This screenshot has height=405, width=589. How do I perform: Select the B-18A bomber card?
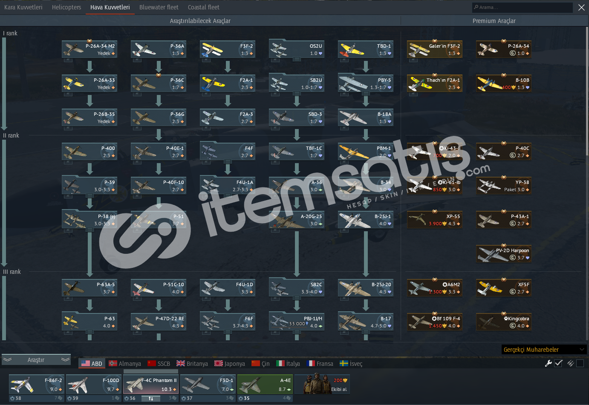(366, 118)
